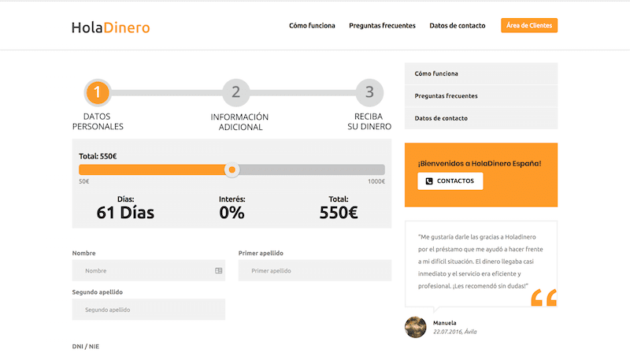Image resolution: width=630 pixels, height=353 pixels.
Task: Select sidebar Cómo funciona item
Action: 481,73
